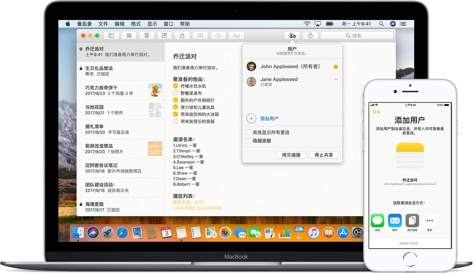Open the 文件 menu in the menu bar
474x274 pixels.
tap(103, 24)
